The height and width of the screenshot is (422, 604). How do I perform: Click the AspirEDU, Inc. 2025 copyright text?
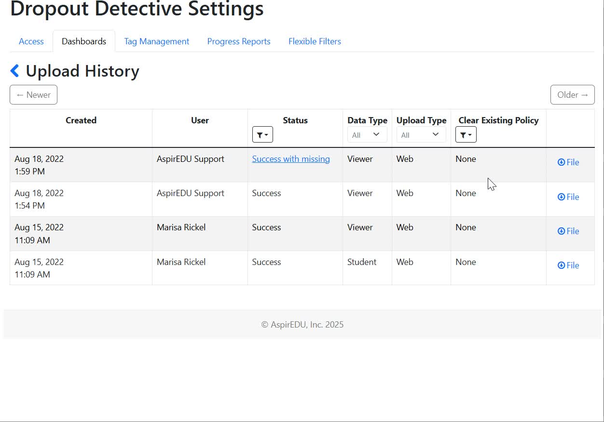pyautogui.click(x=302, y=325)
